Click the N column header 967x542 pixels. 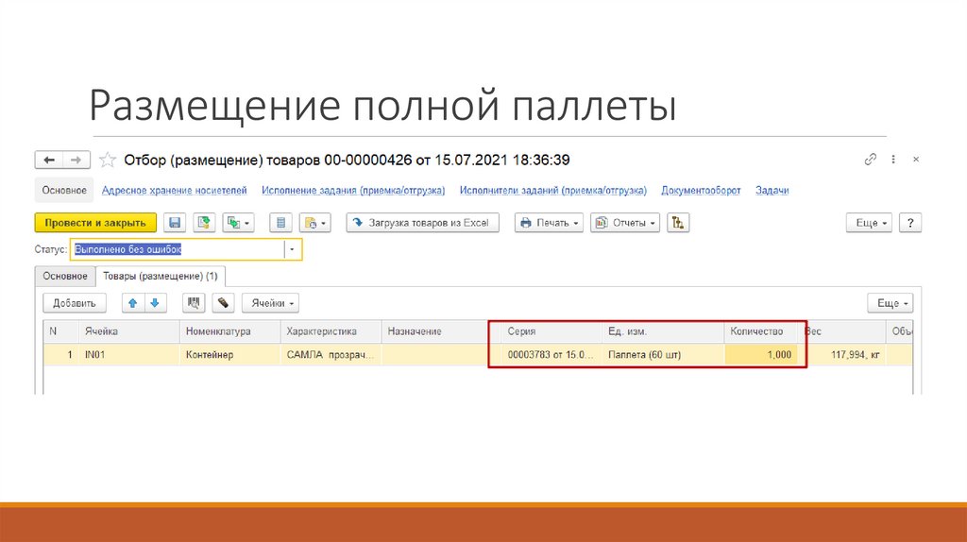[x=61, y=331]
